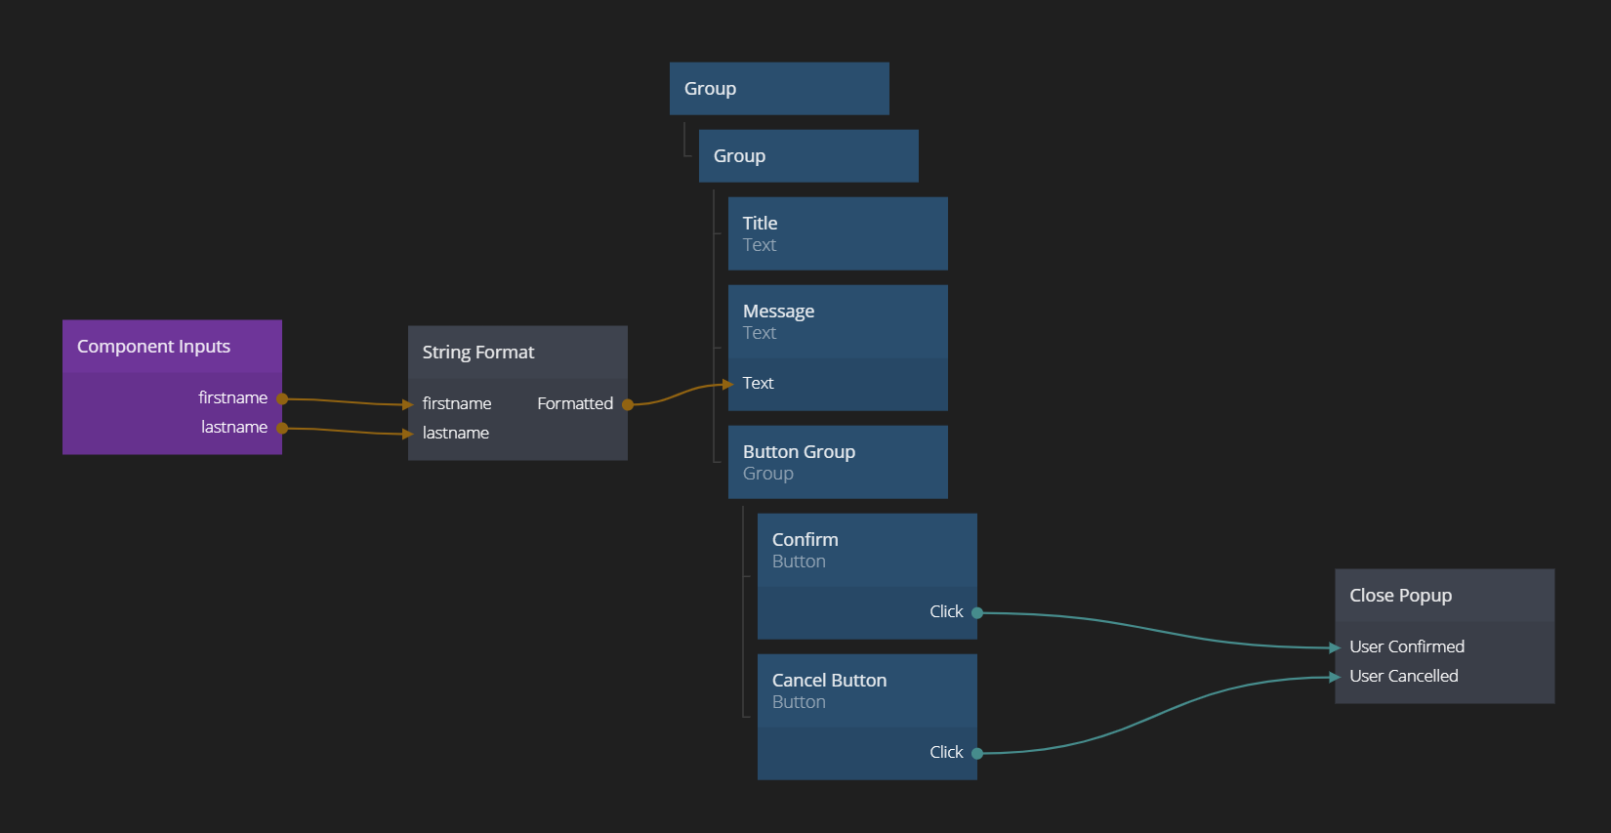Select the Message text node
This screenshot has height=833, width=1611.
(837, 321)
